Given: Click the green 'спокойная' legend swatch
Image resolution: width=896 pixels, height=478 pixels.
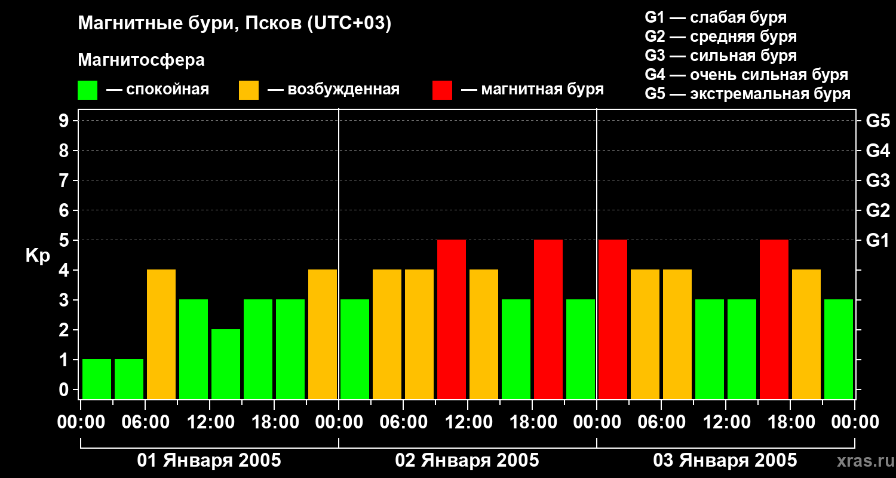Looking at the screenshot, I should click(x=87, y=90).
